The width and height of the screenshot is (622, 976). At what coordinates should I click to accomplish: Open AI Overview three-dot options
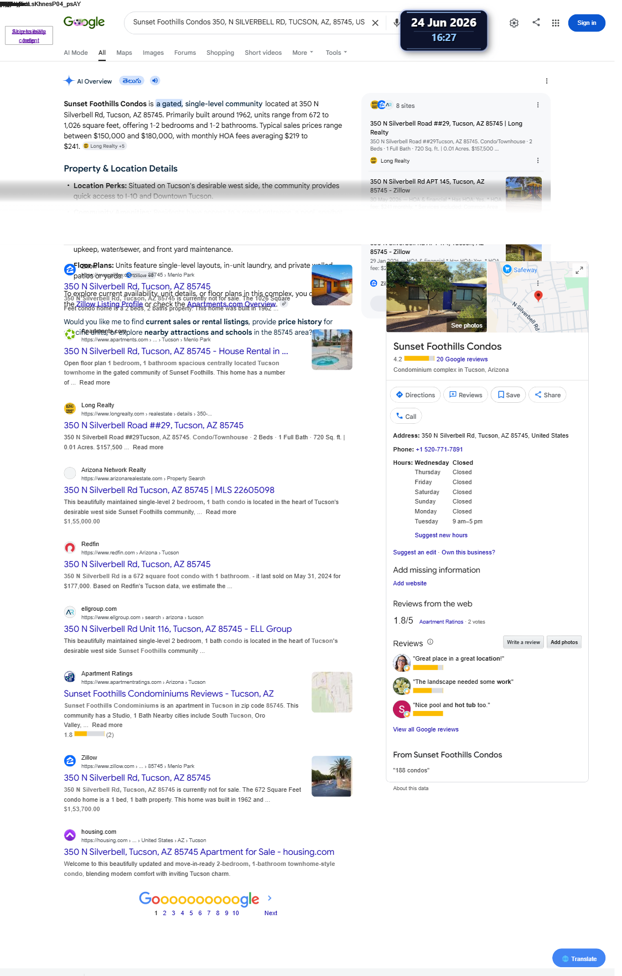click(547, 81)
